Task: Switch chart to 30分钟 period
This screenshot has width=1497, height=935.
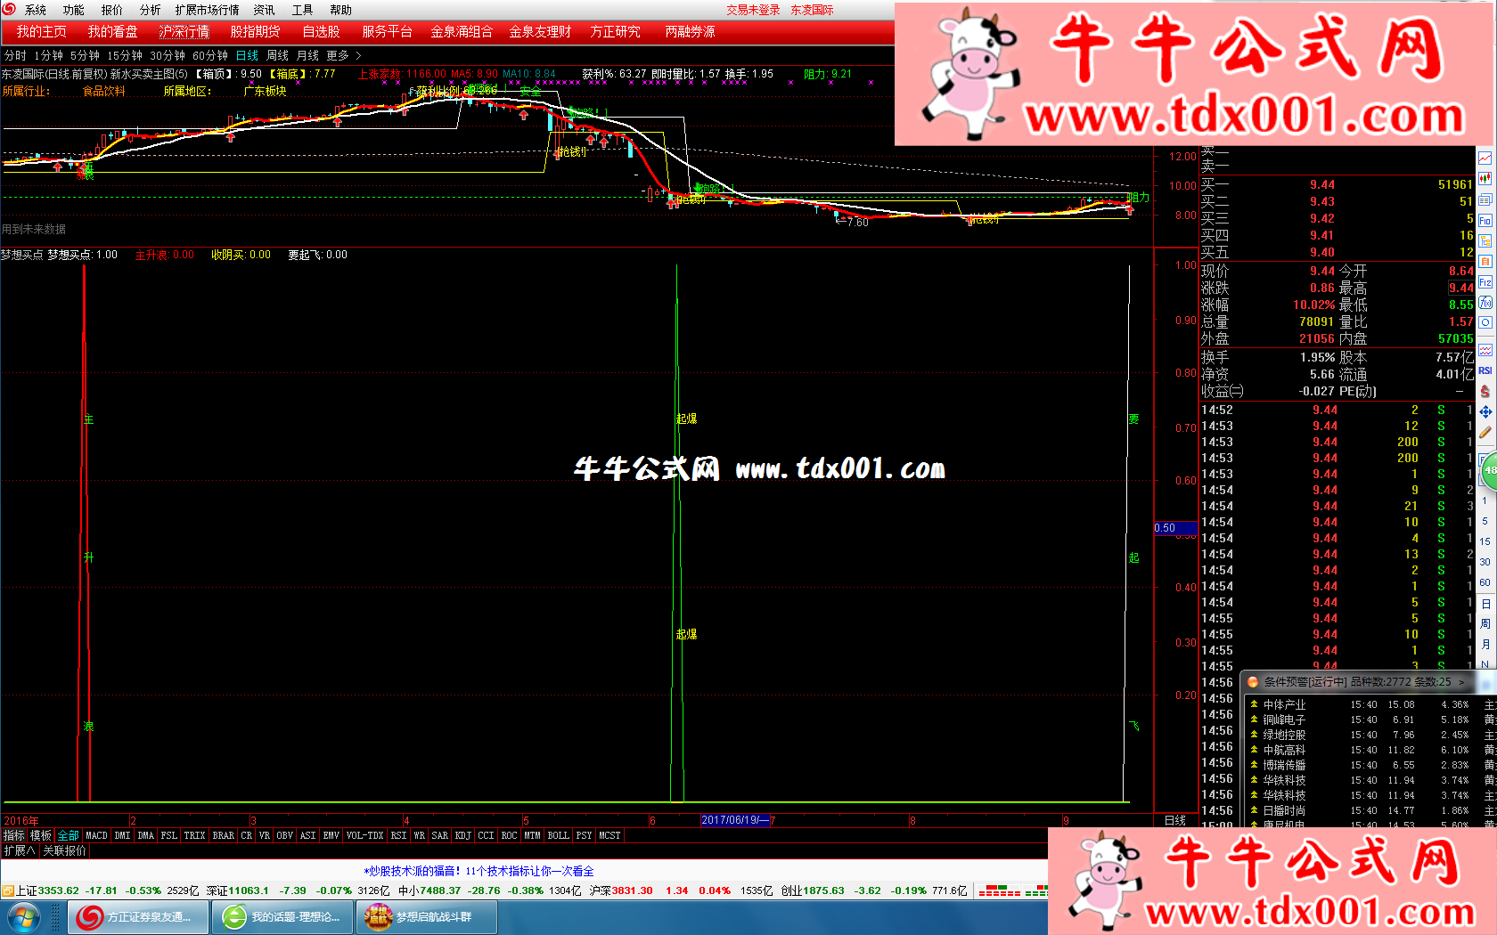Action: point(168,55)
